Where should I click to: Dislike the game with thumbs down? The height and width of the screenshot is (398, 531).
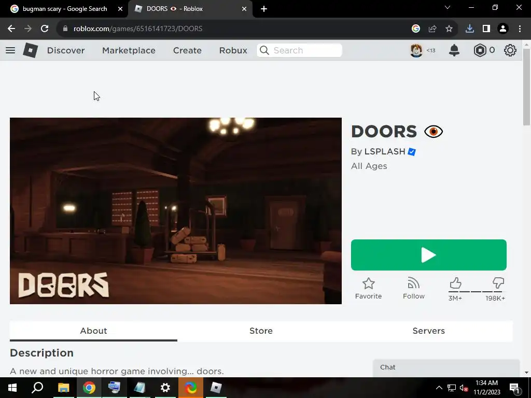(x=498, y=283)
